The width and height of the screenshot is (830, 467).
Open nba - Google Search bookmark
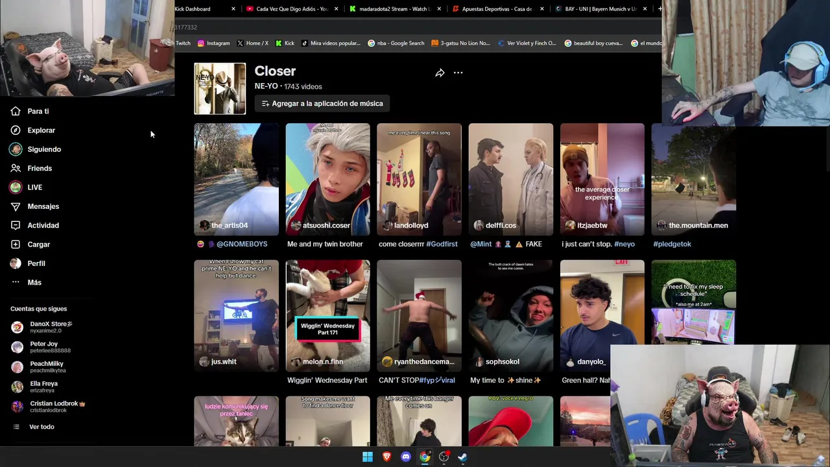click(x=396, y=43)
